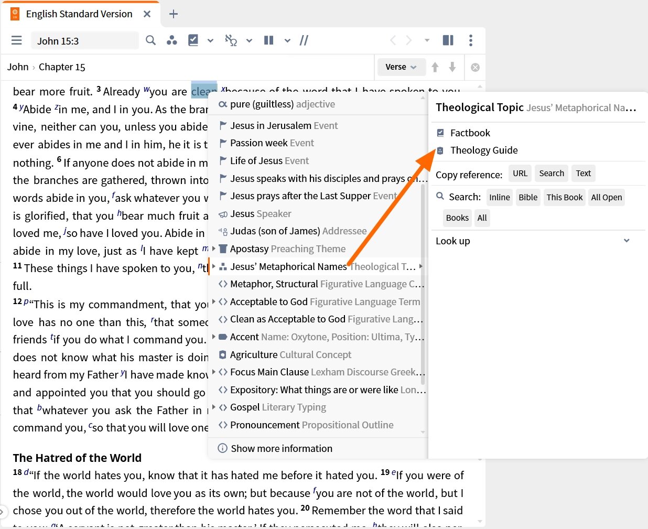Image resolution: width=648 pixels, height=529 pixels.
Task: Open the hamburger panel menu
Action: pyautogui.click(x=17, y=40)
